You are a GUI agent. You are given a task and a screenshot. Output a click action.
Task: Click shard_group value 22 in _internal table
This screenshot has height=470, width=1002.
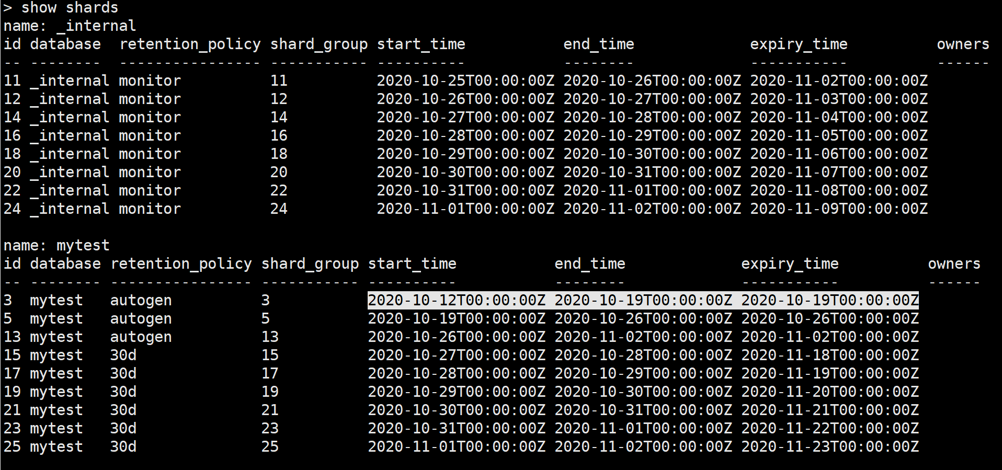[279, 191]
